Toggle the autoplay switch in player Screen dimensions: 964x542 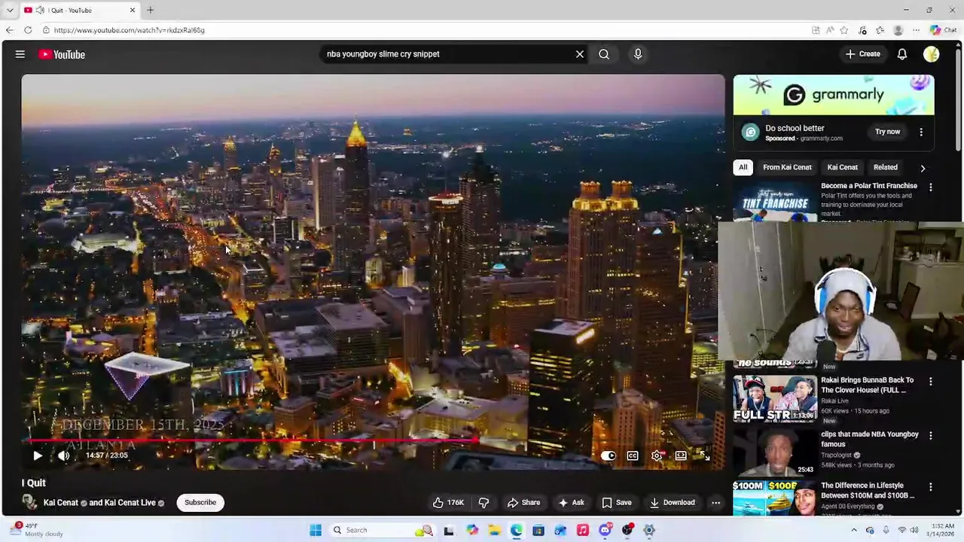pos(609,455)
